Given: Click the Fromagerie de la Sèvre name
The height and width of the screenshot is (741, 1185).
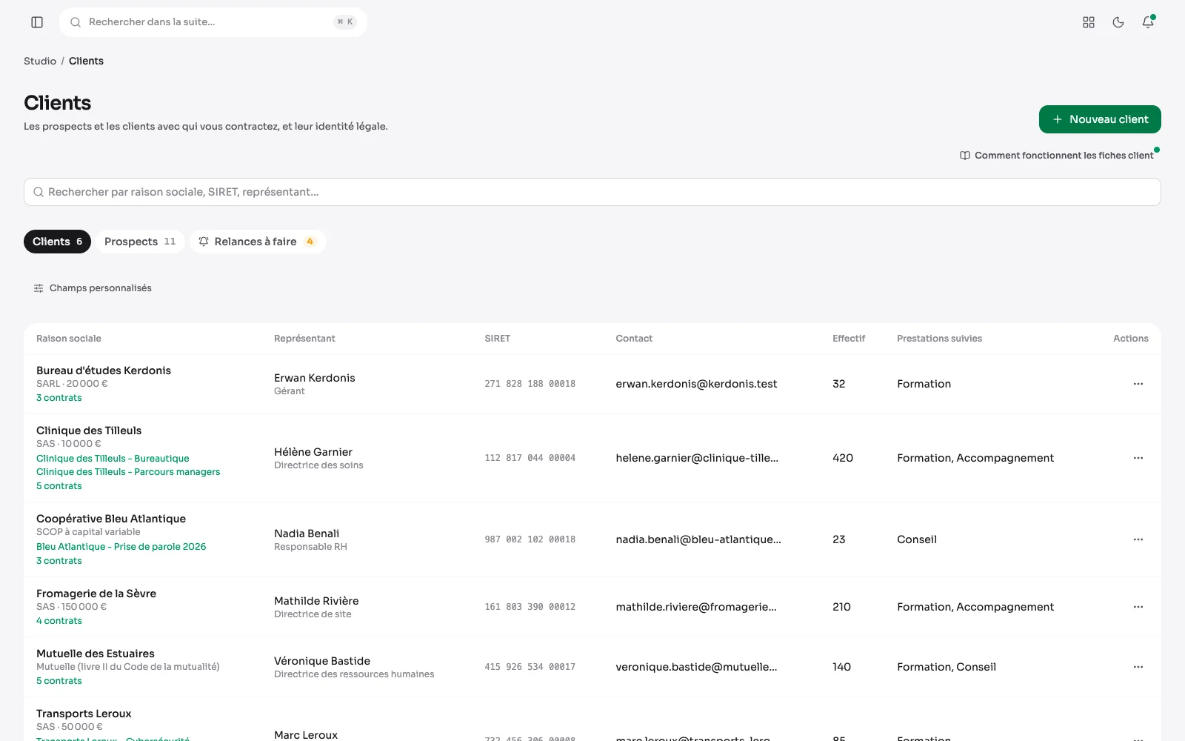Looking at the screenshot, I should coord(96,594).
